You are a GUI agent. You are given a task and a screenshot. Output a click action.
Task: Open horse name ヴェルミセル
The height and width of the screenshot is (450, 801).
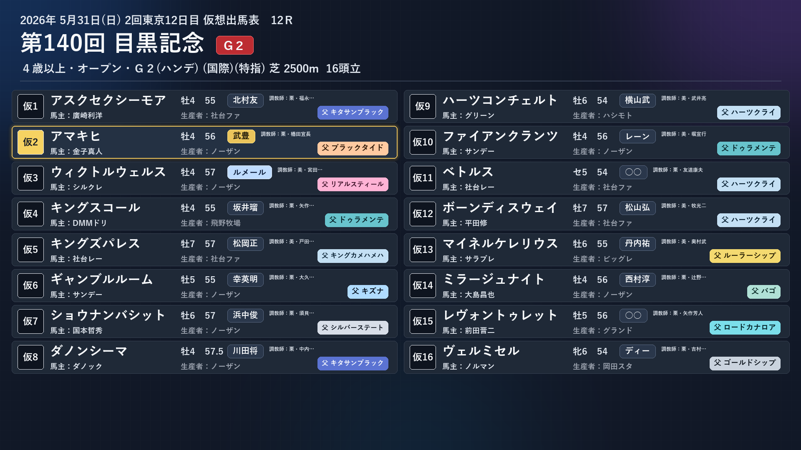pyautogui.click(x=481, y=351)
